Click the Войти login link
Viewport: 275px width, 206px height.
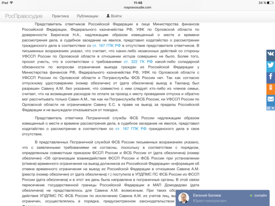click(116, 16)
